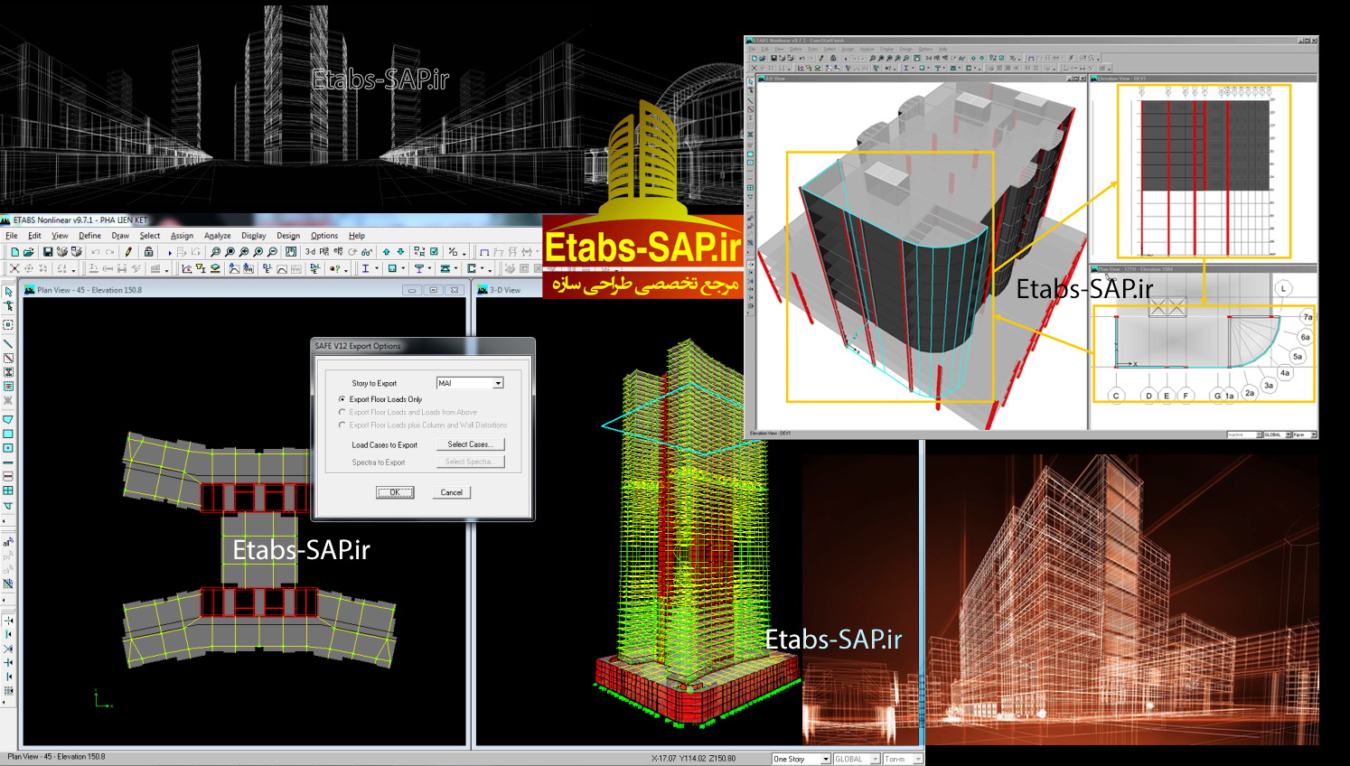Open the Analyze menu

point(218,236)
